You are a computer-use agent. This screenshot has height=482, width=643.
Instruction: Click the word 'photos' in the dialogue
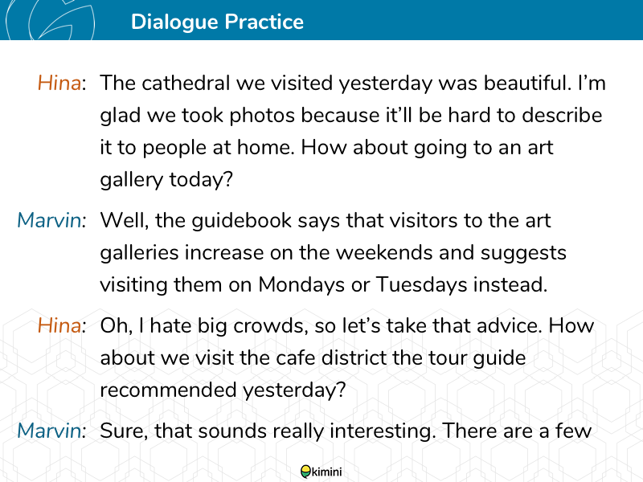coord(262,116)
